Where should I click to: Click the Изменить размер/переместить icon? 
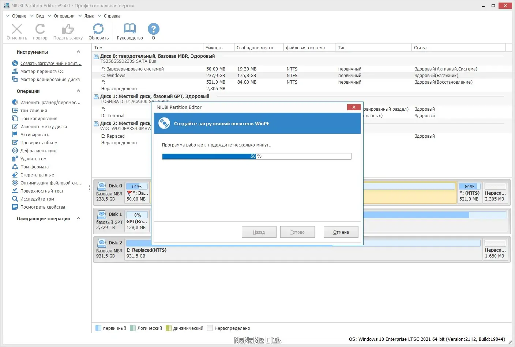coord(15,102)
